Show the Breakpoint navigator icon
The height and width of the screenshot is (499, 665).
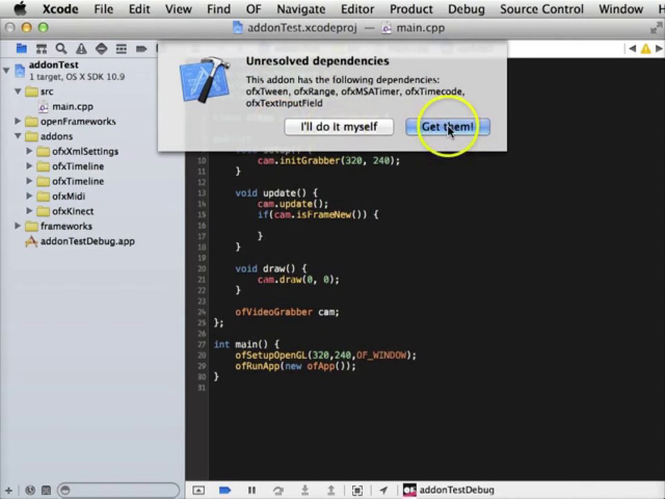(x=141, y=49)
